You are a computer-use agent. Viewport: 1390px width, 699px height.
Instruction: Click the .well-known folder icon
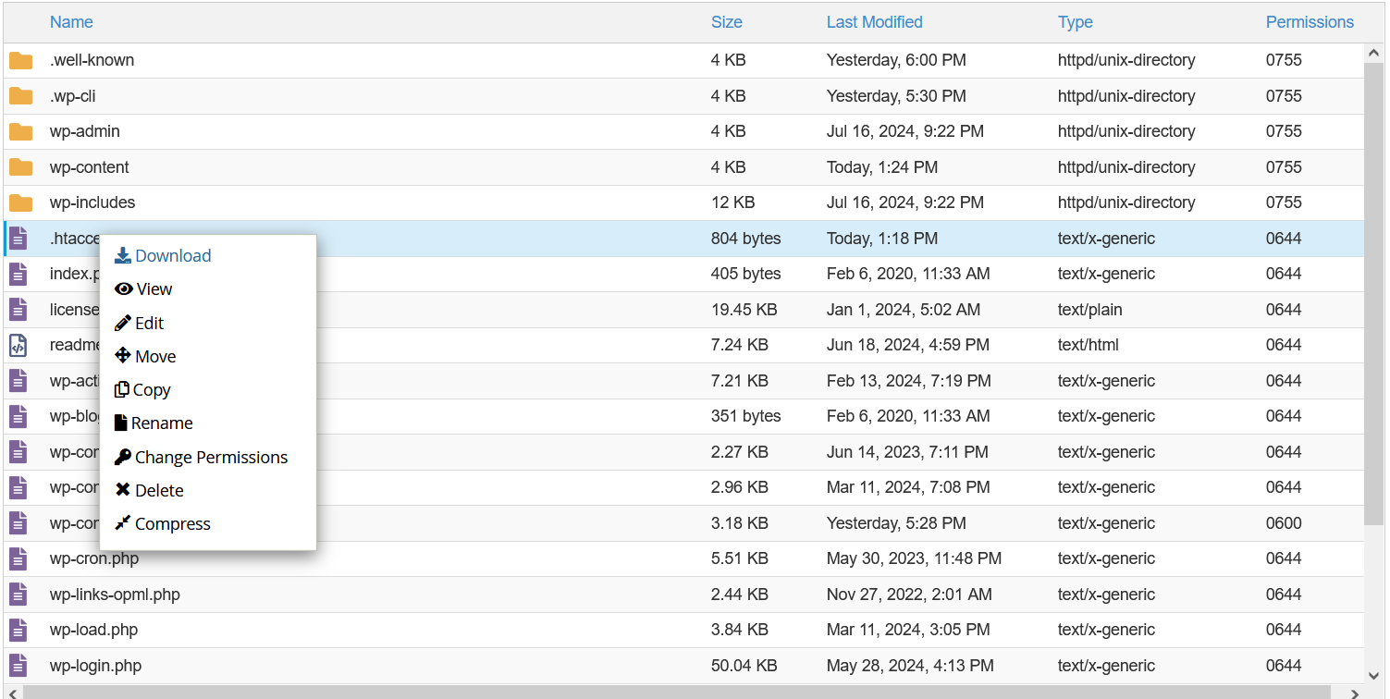coord(20,61)
